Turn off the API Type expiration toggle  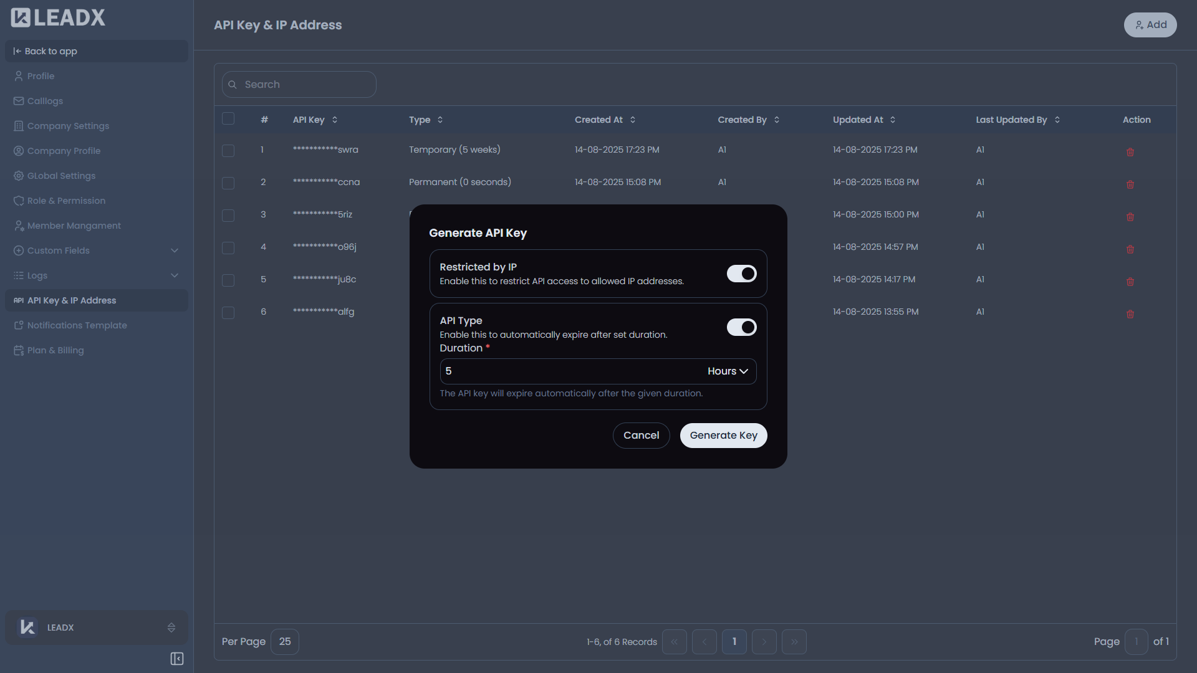(x=741, y=327)
